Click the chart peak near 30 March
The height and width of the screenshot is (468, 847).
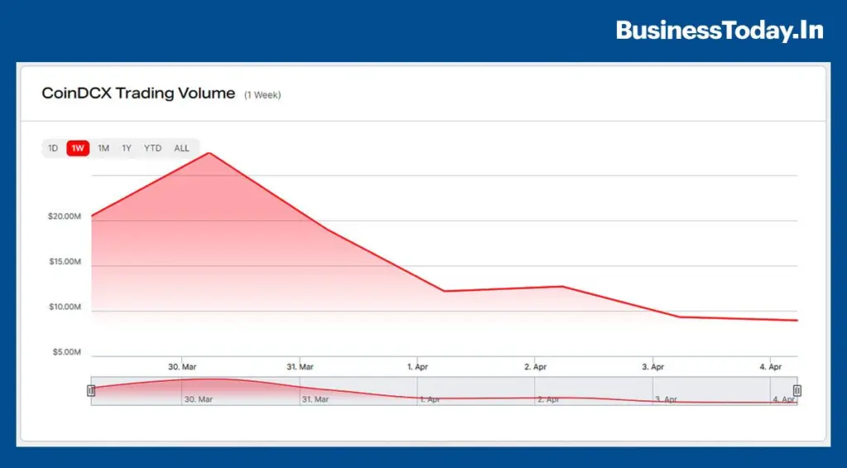[x=209, y=153]
